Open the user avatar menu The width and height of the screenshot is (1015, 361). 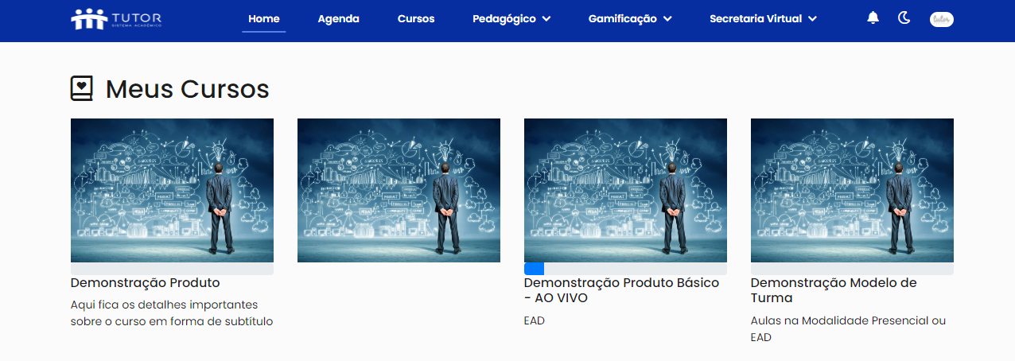click(x=942, y=19)
